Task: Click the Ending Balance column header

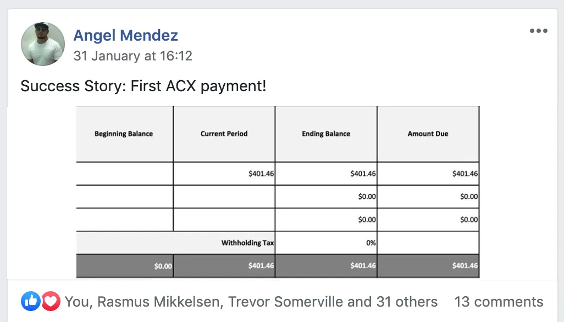Action: [326, 134]
